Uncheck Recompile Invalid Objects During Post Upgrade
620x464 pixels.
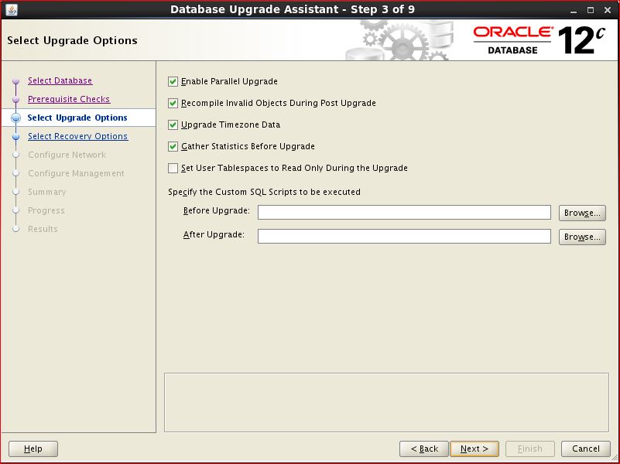(x=173, y=103)
